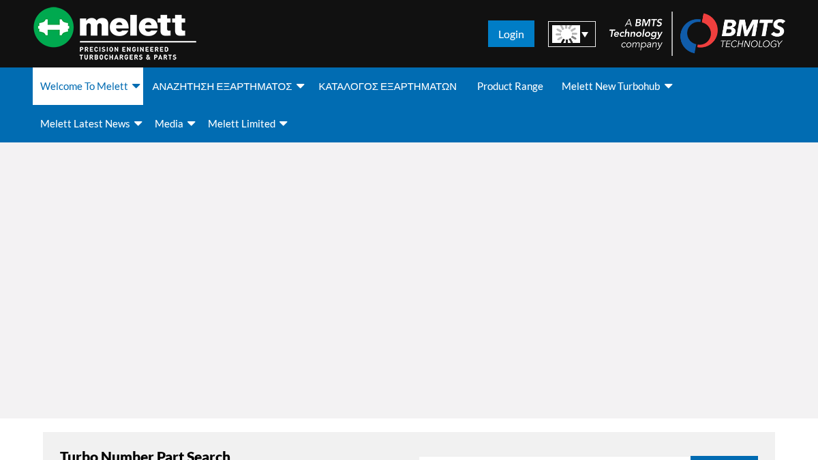Open the Melett New Turbohub menu item
The height and width of the screenshot is (460, 818).
[611, 87]
